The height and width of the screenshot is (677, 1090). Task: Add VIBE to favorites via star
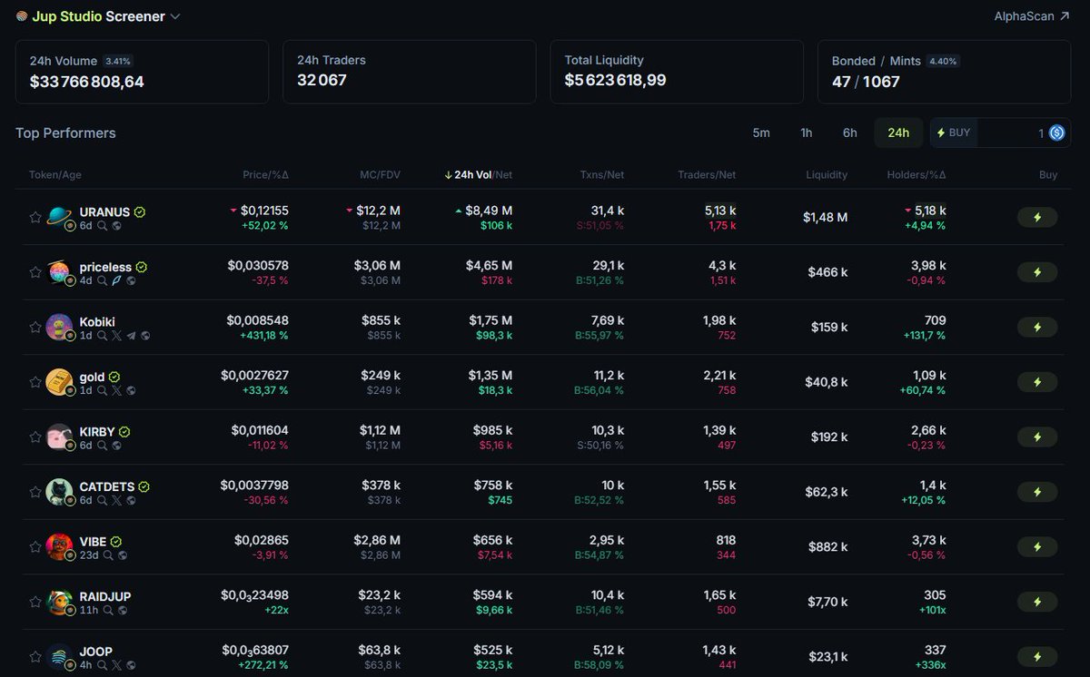click(35, 547)
